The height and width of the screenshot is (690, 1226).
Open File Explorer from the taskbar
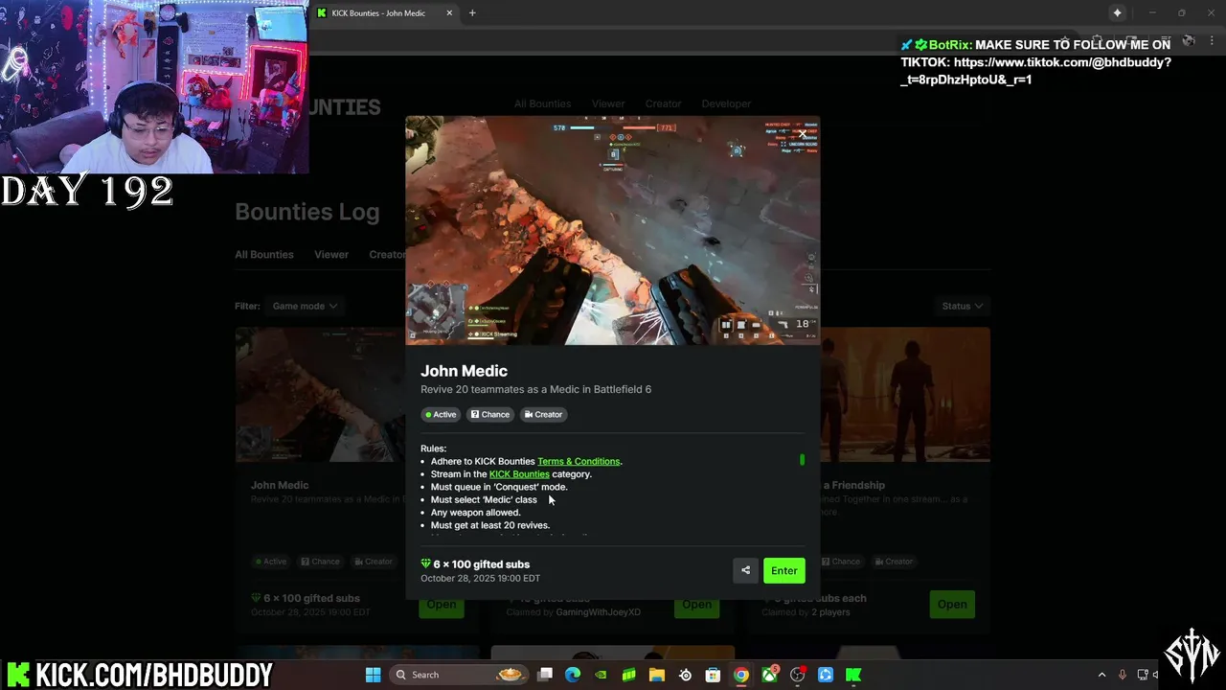click(657, 675)
